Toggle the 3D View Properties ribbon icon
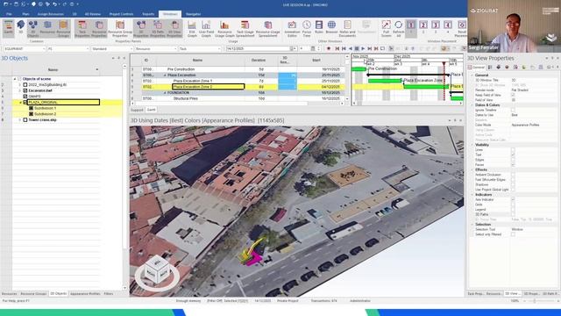The width and height of the screenshot is (561, 316). [174, 28]
